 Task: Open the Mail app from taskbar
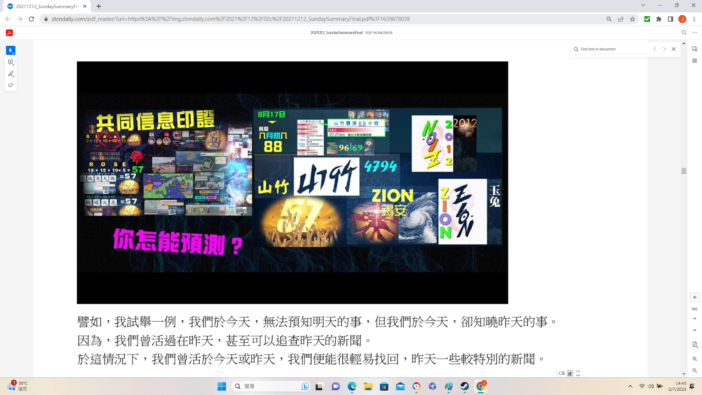coord(400,386)
